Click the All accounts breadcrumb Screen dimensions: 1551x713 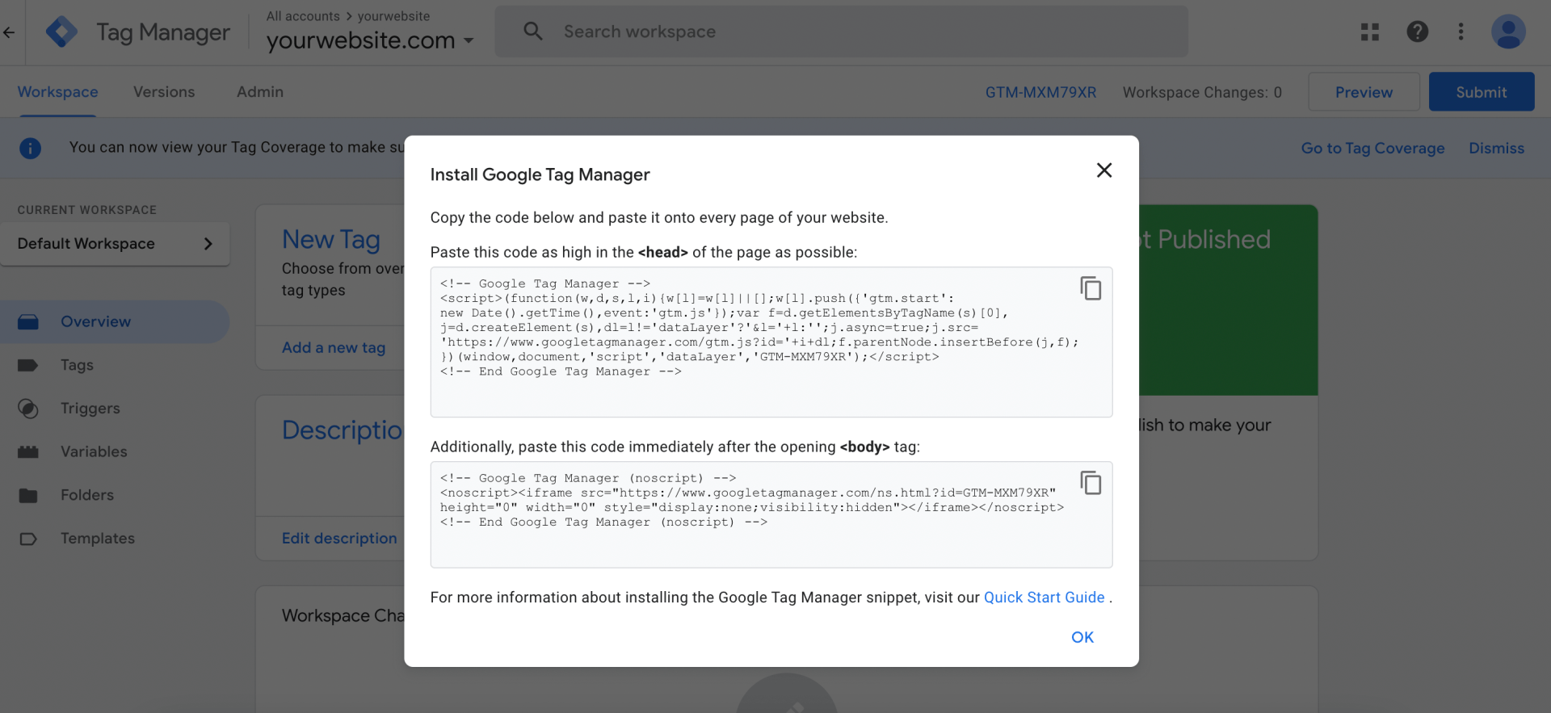(x=303, y=16)
